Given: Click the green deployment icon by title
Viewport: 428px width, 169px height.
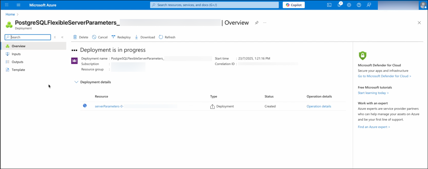Looking at the screenshot, I should point(9,24).
